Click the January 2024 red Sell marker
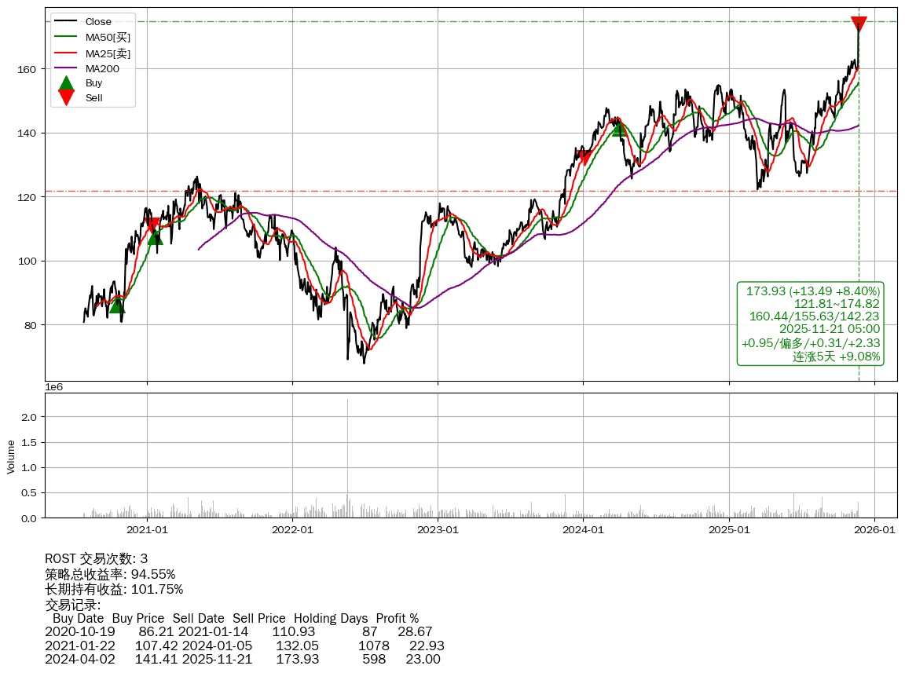 [584, 157]
